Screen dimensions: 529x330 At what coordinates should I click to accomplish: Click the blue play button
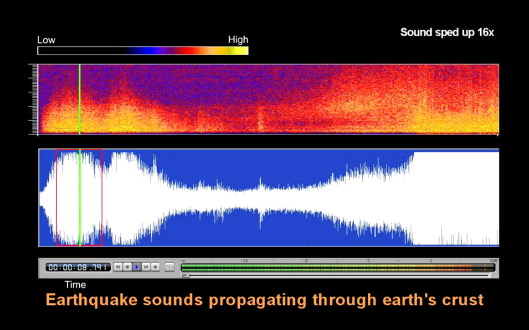(x=136, y=267)
